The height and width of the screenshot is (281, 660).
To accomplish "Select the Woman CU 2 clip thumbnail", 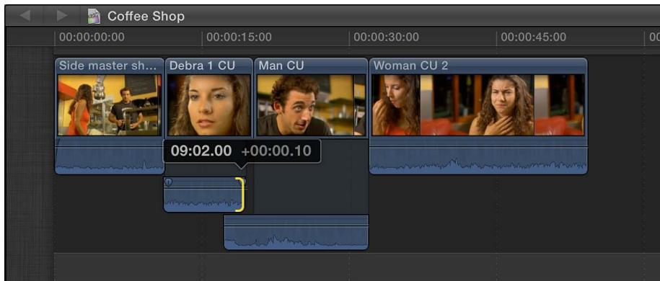I will coord(478,105).
